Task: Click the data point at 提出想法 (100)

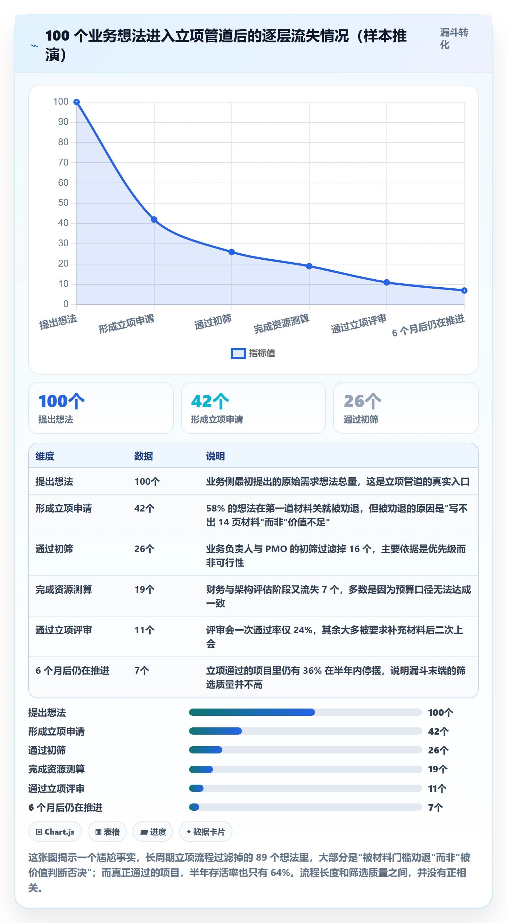Action: coord(77,102)
